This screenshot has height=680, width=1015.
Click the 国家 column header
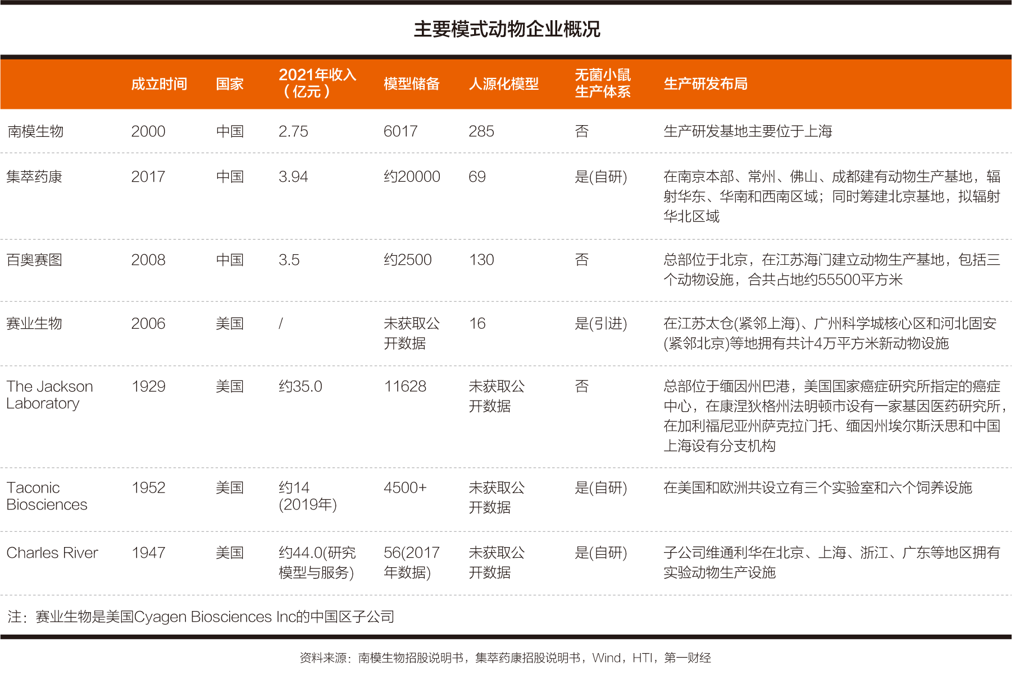pos(230,84)
